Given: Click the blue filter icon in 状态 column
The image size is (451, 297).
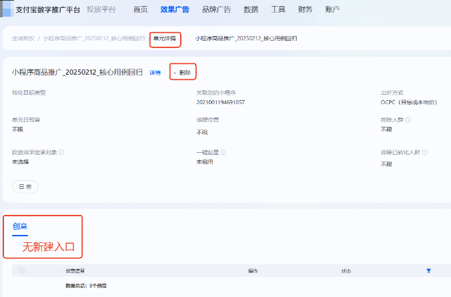Looking at the screenshot, I should click(428, 270).
